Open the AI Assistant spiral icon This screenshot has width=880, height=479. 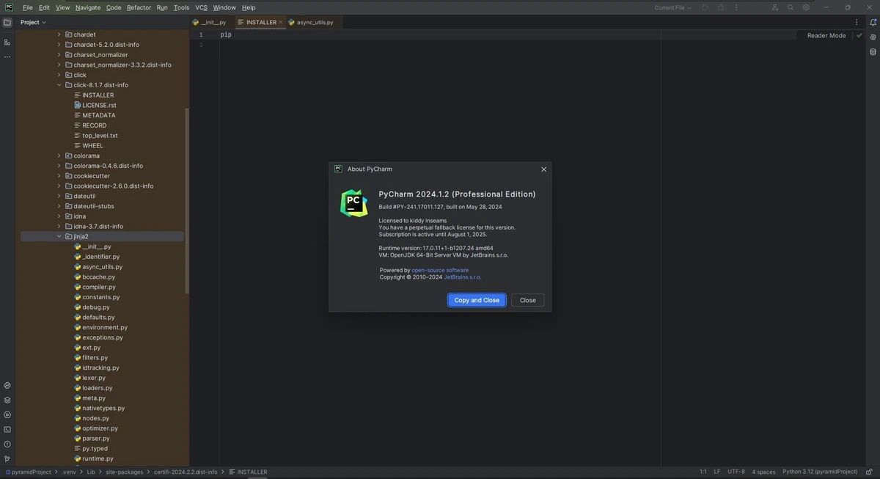tap(873, 37)
